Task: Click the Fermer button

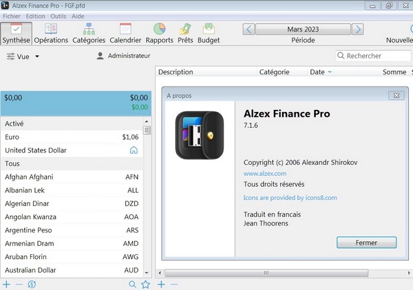Action: [366, 243]
